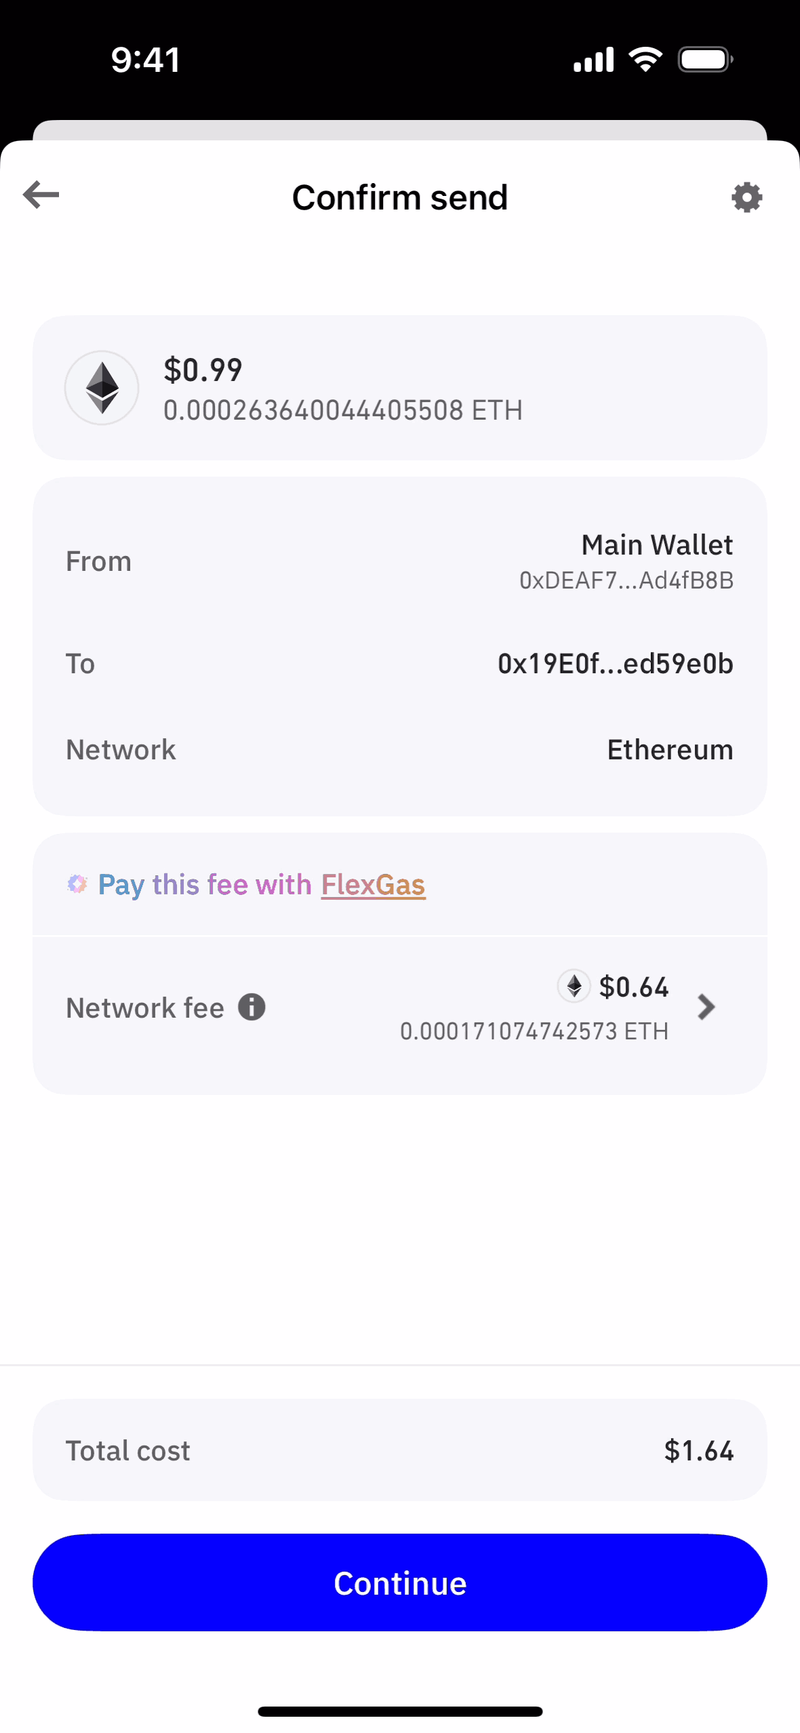
Task: Tap the Ethereum network value
Action: (670, 750)
